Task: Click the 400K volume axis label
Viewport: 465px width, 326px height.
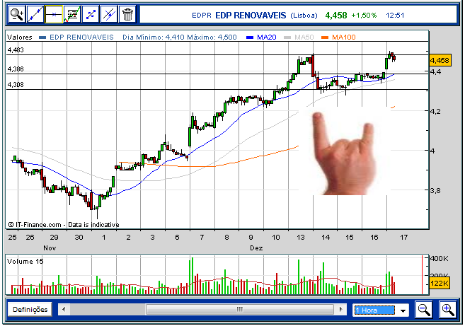Action: [440, 259]
